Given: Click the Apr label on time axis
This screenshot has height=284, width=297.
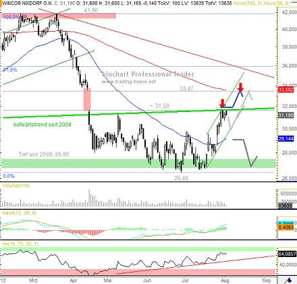Looking at the screenshot, I should 74,281.
